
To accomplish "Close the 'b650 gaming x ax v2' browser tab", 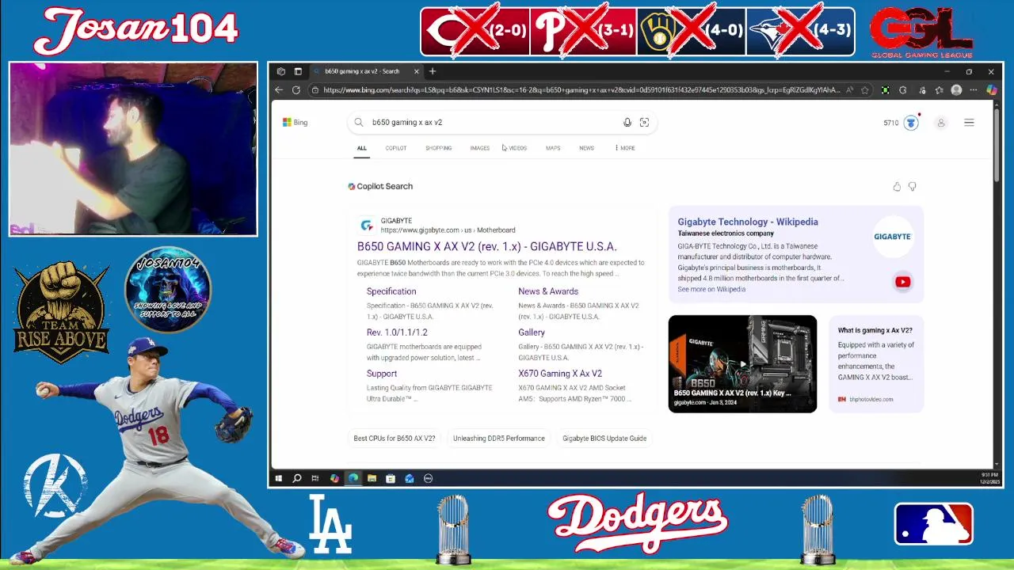I will coord(416,71).
